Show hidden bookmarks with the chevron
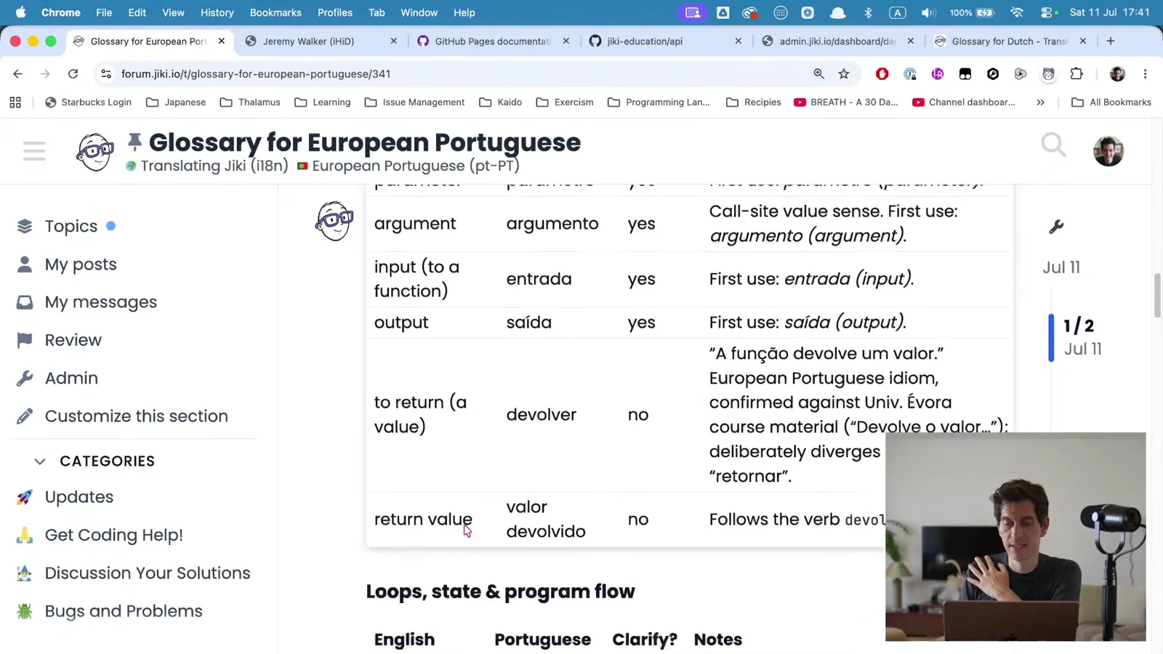 pyautogui.click(x=1040, y=102)
